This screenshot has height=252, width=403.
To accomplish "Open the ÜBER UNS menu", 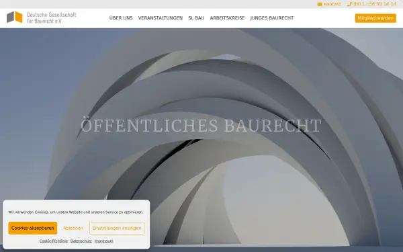I will tap(121, 18).
